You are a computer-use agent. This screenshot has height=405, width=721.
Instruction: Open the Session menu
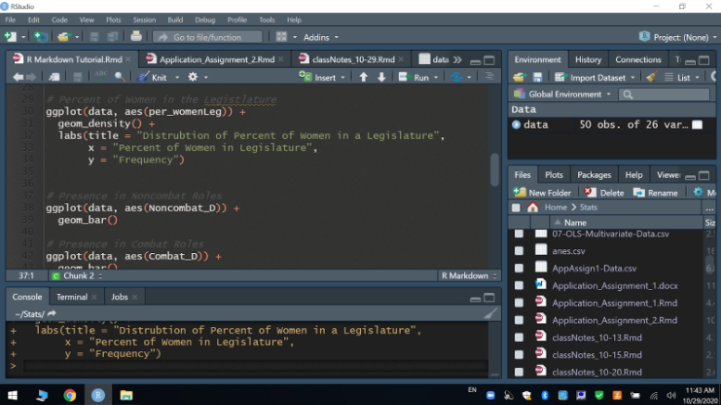(x=144, y=19)
